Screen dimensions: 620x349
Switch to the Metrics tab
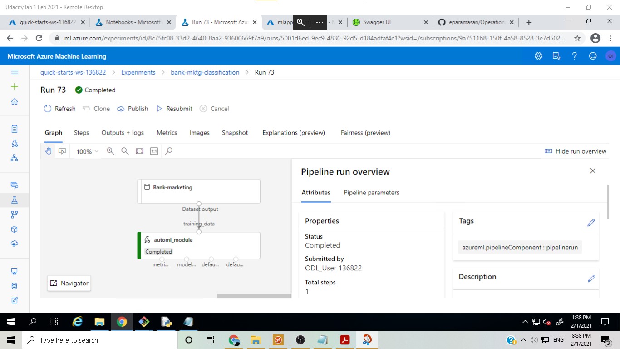click(x=167, y=133)
